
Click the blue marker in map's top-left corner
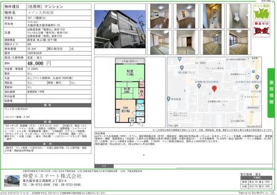(180, 59)
